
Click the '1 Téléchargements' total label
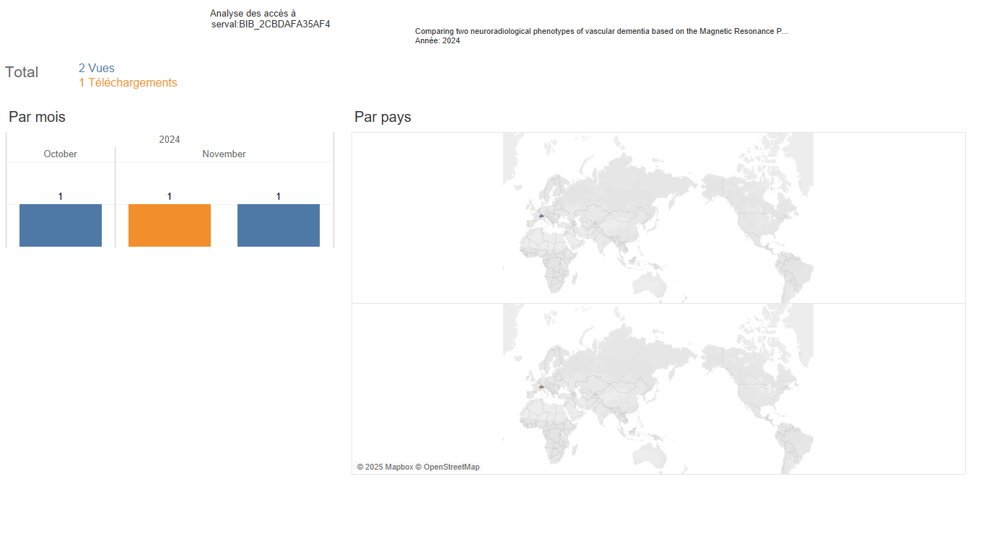[128, 83]
